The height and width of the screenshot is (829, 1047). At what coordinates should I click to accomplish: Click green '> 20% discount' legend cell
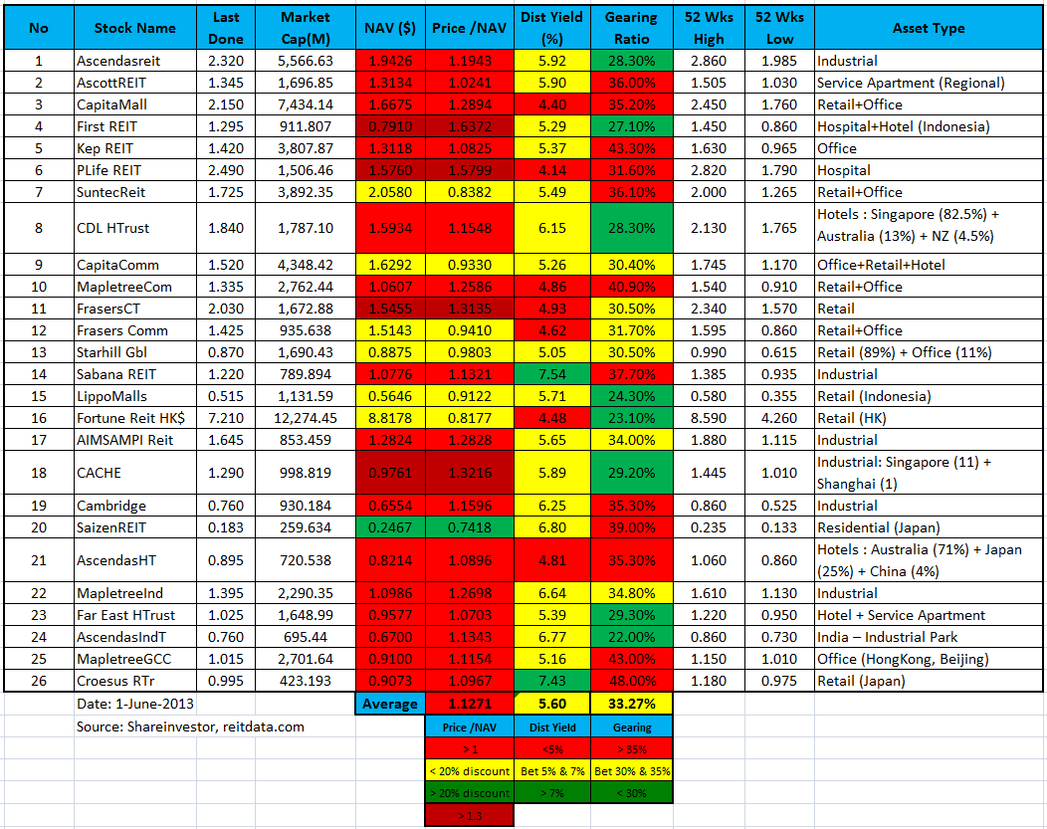tap(470, 793)
